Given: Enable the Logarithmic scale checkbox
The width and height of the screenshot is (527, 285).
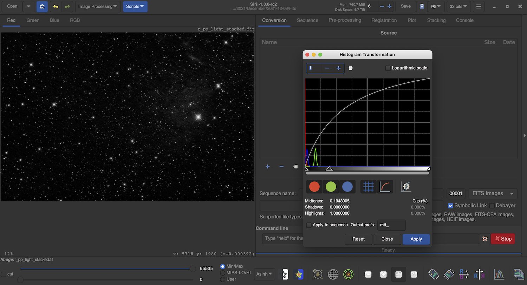Looking at the screenshot, I should [x=388, y=68].
